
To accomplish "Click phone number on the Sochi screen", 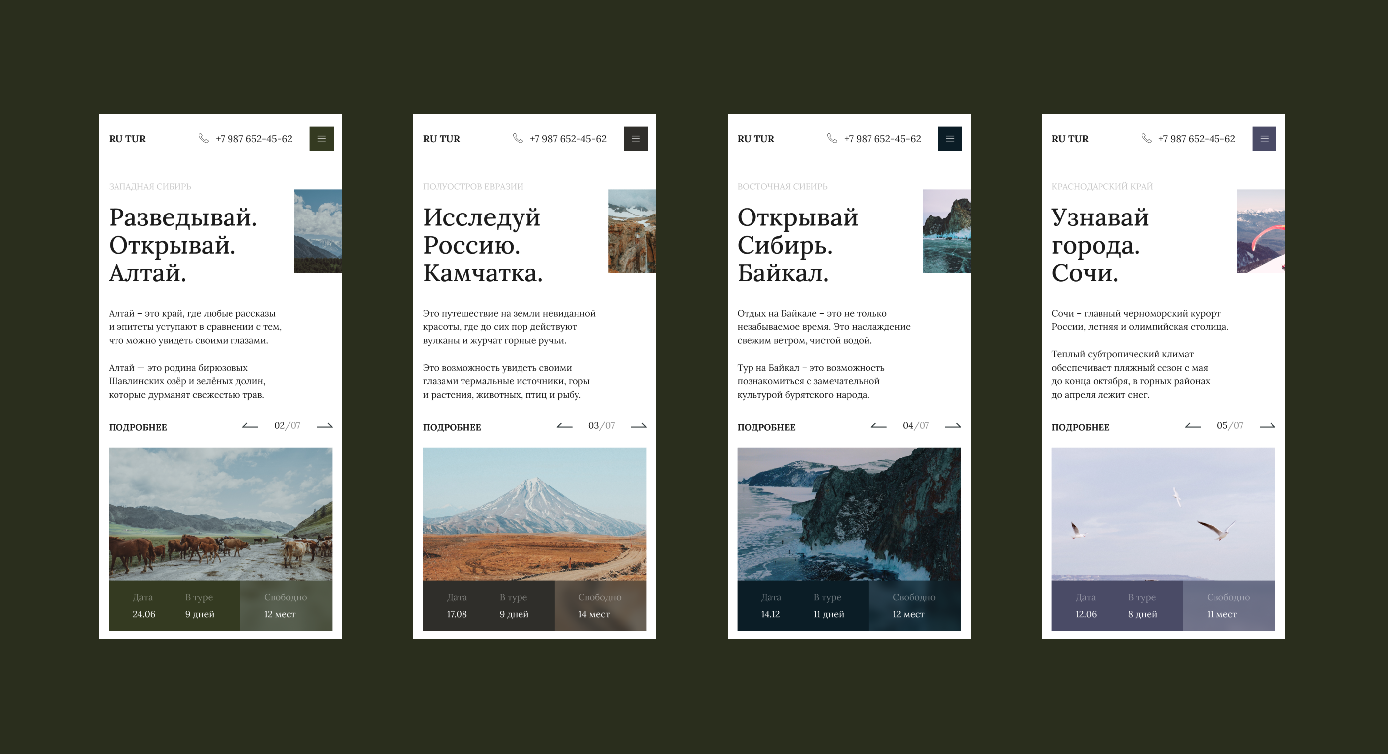I will (1196, 139).
